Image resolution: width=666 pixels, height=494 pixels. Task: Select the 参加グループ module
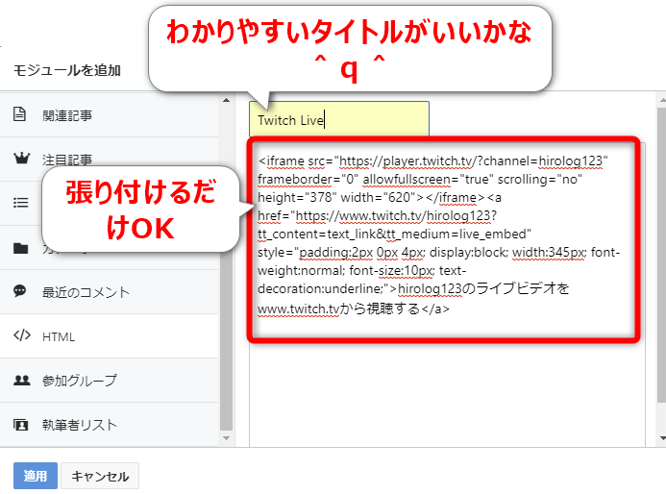(x=110, y=381)
